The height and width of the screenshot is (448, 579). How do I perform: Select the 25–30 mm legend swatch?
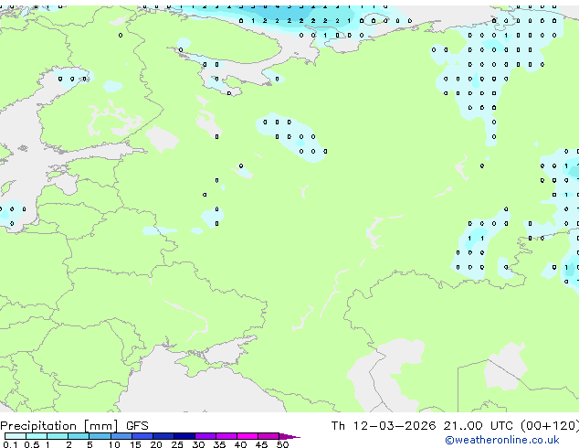click(184, 436)
